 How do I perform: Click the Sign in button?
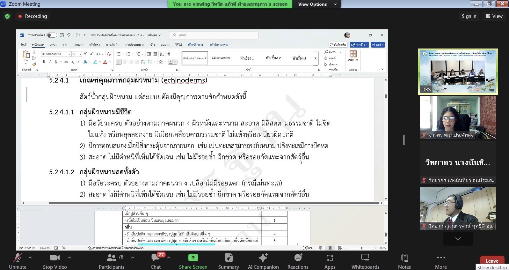(x=469, y=16)
